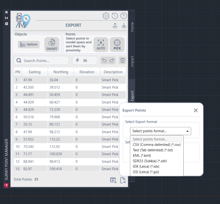This screenshot has width=220, height=204.
Task: Switch to the Import tab
Action: (132, 61)
